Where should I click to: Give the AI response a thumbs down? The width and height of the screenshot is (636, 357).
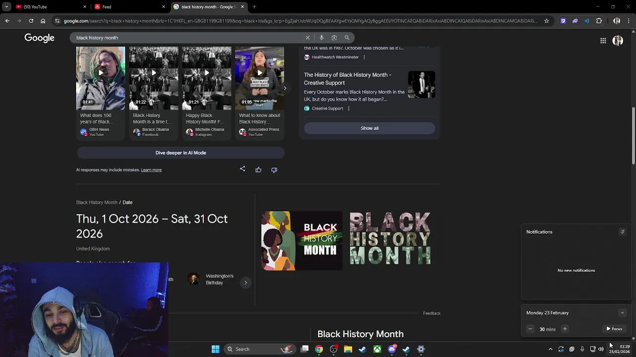click(274, 170)
